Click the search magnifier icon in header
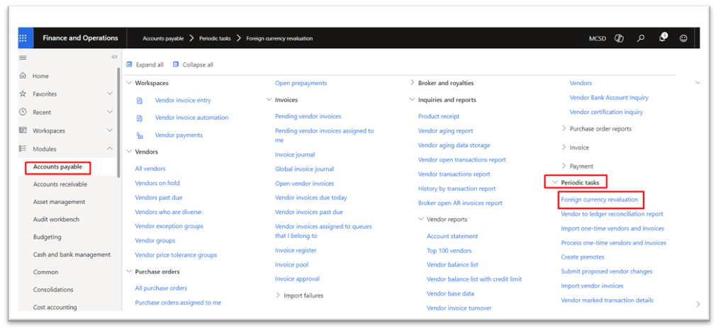This screenshot has width=718, height=331. tap(641, 38)
